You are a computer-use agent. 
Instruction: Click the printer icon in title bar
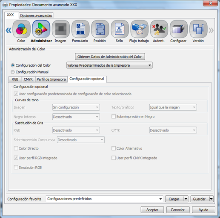coord(5,5)
